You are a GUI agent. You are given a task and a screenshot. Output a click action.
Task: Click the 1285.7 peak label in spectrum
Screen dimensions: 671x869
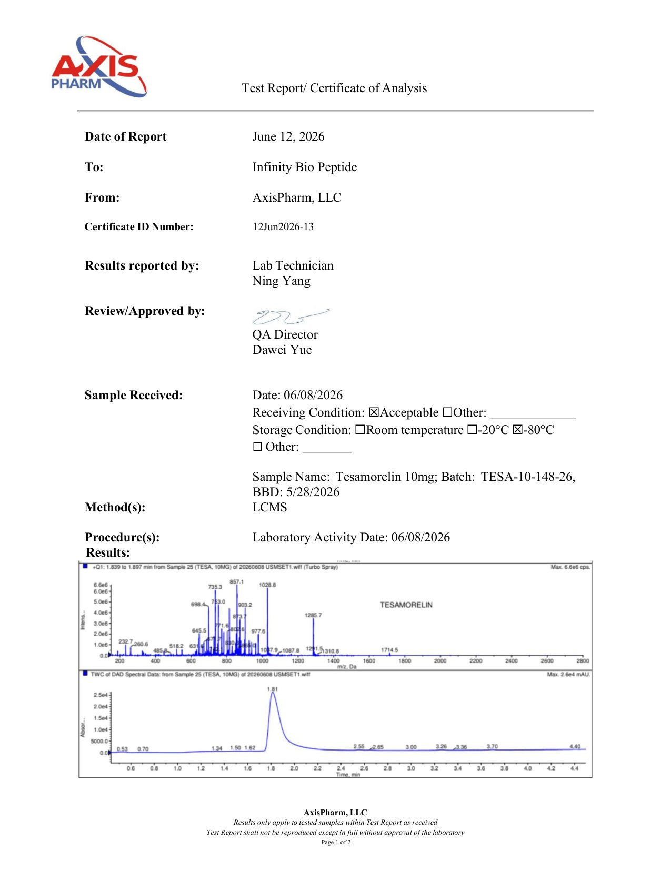tap(313, 615)
